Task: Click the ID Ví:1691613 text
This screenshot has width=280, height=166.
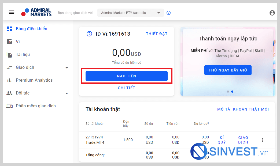Action: click(113, 34)
